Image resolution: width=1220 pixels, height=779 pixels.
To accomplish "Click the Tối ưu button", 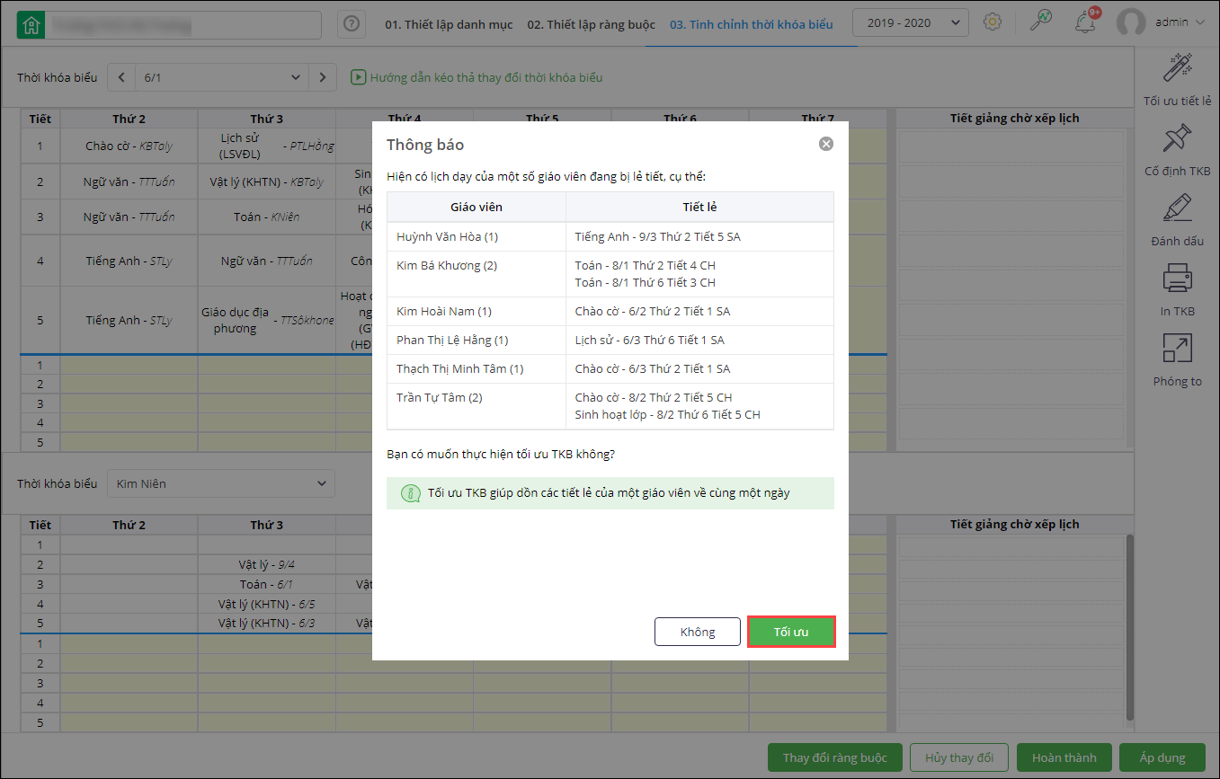I will (x=791, y=632).
